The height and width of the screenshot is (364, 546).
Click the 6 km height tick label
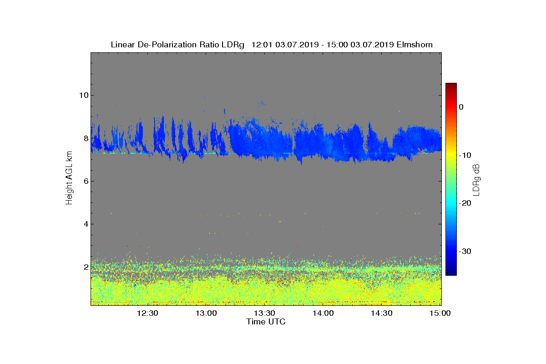tap(86, 181)
